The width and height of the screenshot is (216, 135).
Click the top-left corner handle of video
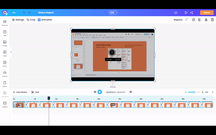71,29
